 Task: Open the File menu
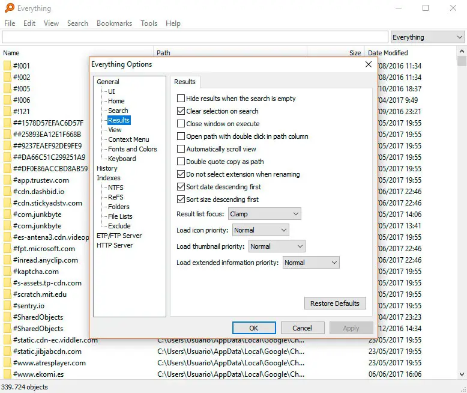10,23
